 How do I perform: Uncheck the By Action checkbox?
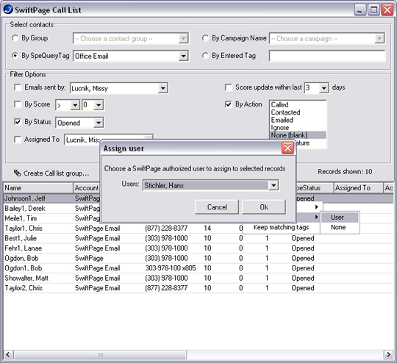229,104
